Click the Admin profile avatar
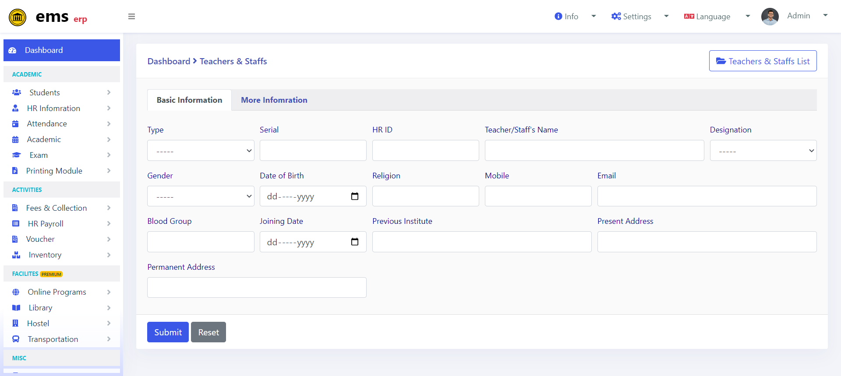 coord(770,17)
